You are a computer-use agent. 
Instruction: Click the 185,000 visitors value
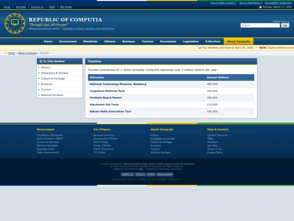coord(212,111)
